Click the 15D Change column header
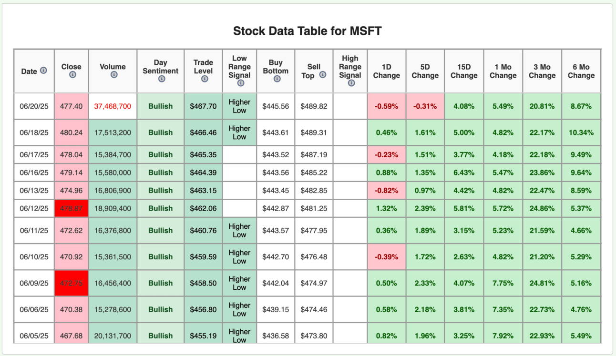This screenshot has width=616, height=356. coord(464,71)
